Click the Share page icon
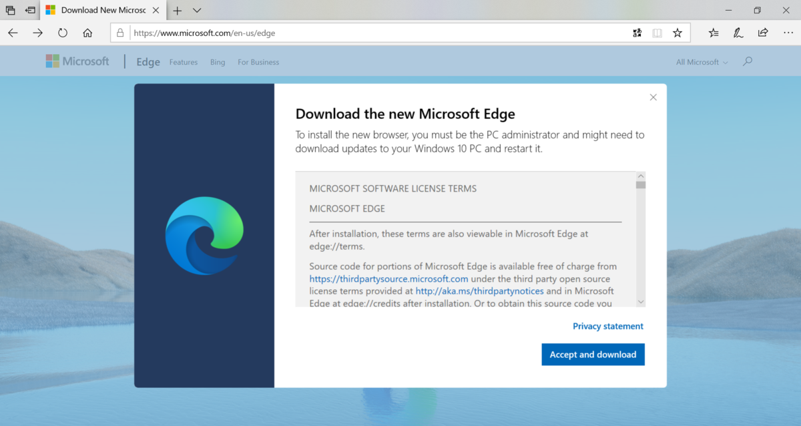The image size is (801, 426). (763, 33)
